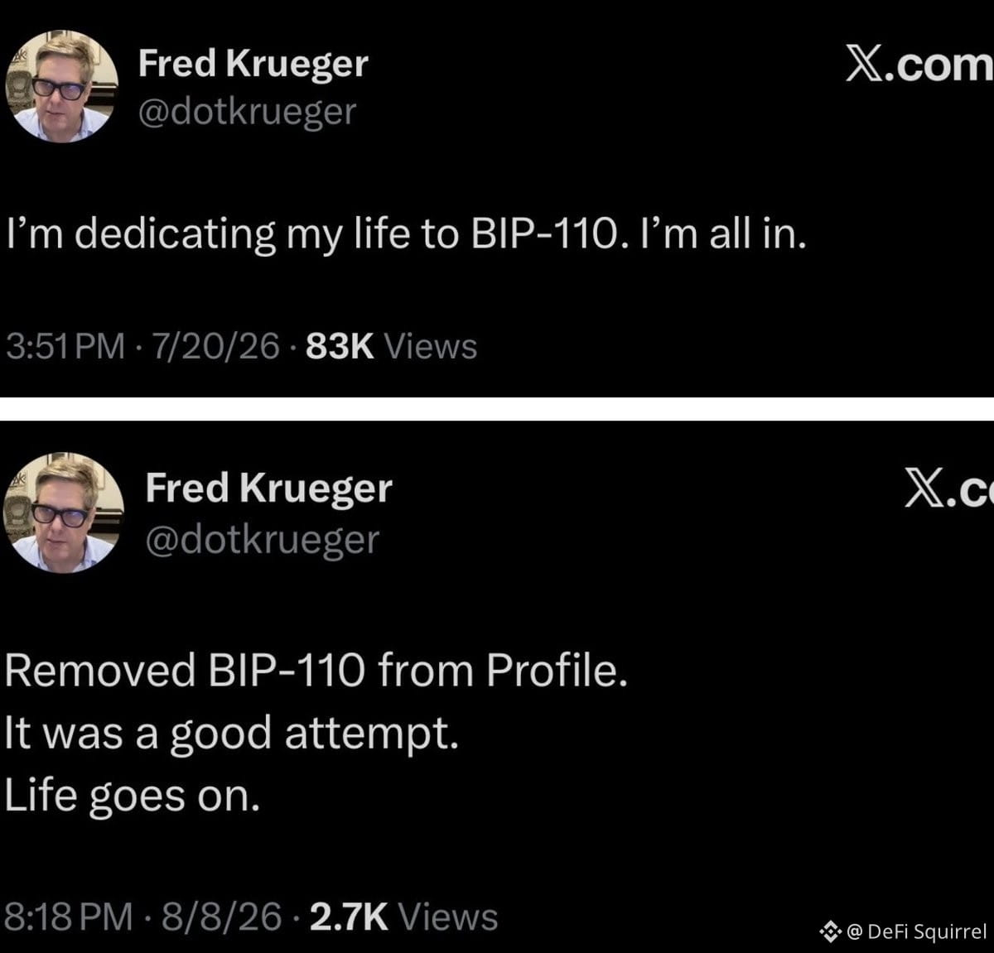
Task: Open the @ DeFi Squirrel watermark text
Action: click(916, 932)
